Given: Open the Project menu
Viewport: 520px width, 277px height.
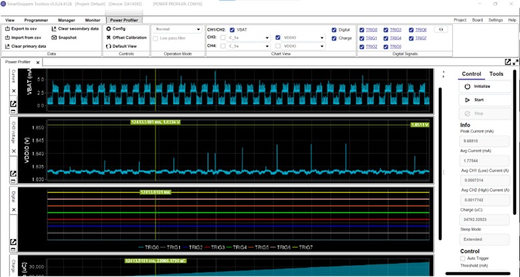Looking at the screenshot, I should (460, 20).
